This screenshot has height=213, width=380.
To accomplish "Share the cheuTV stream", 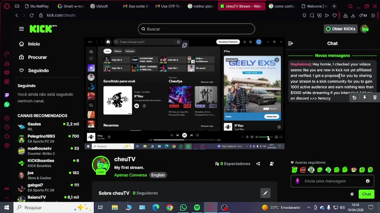I will pyautogui.click(x=258, y=164).
